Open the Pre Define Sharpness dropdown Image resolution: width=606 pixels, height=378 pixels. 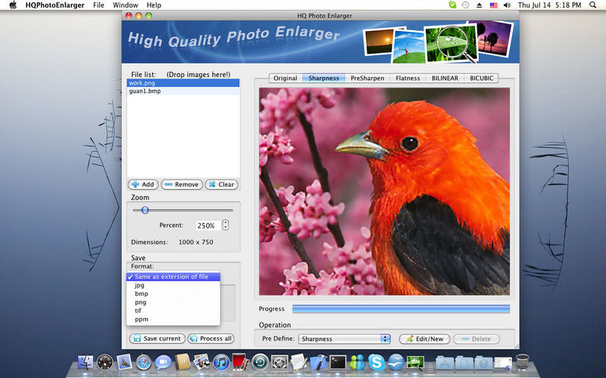point(344,339)
